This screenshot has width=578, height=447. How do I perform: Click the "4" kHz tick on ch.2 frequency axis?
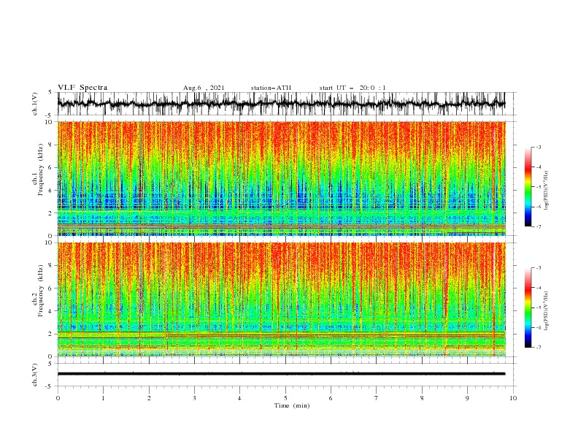pyautogui.click(x=51, y=311)
